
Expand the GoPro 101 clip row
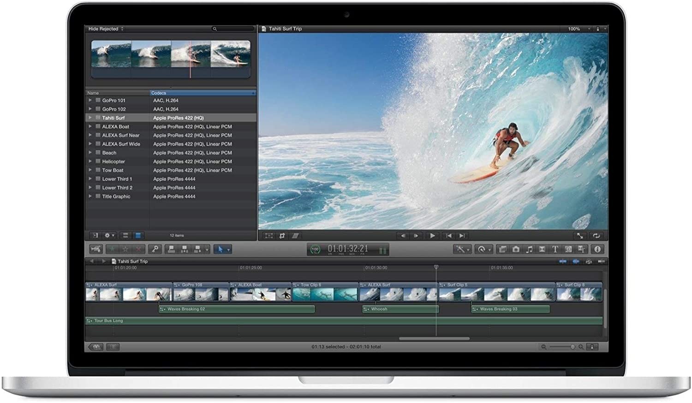coord(90,100)
